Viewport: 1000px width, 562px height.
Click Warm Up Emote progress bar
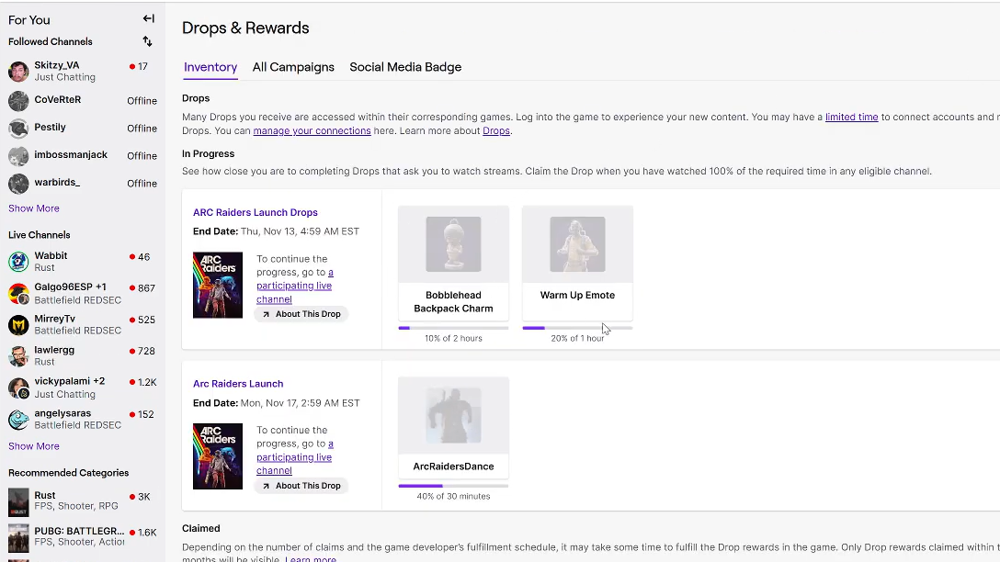[577, 328]
